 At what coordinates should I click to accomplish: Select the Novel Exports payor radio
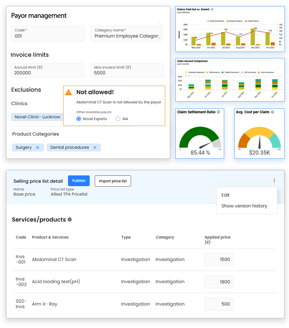[79, 119]
